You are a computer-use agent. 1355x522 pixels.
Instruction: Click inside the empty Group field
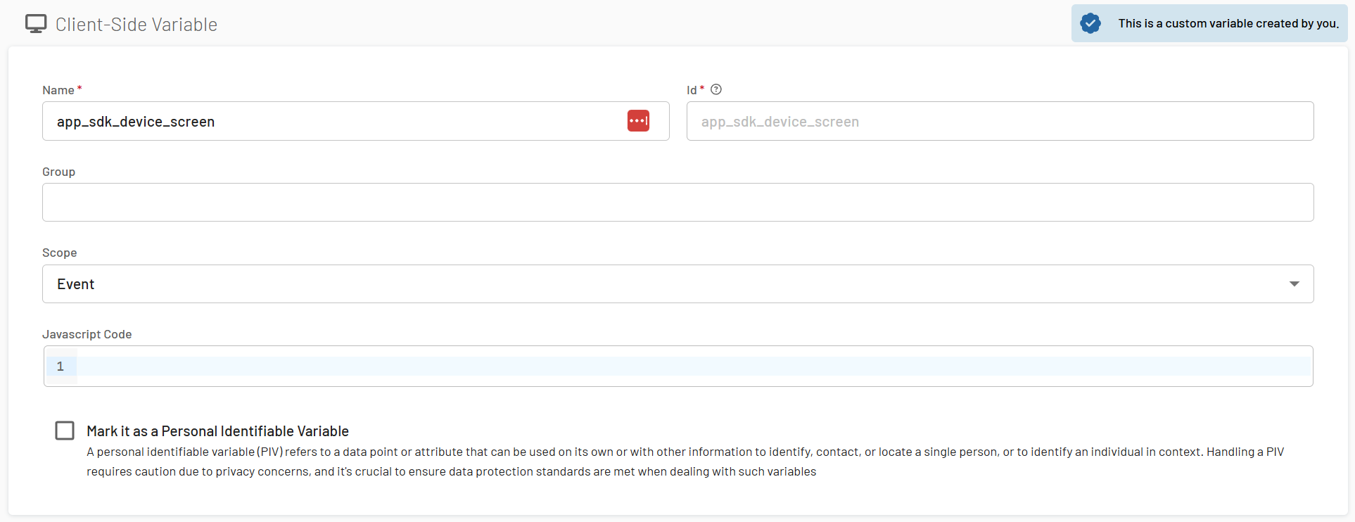click(677, 203)
